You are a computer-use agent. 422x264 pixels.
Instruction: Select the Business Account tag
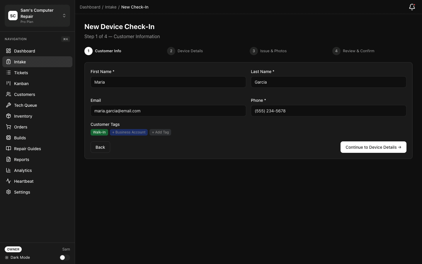(129, 132)
